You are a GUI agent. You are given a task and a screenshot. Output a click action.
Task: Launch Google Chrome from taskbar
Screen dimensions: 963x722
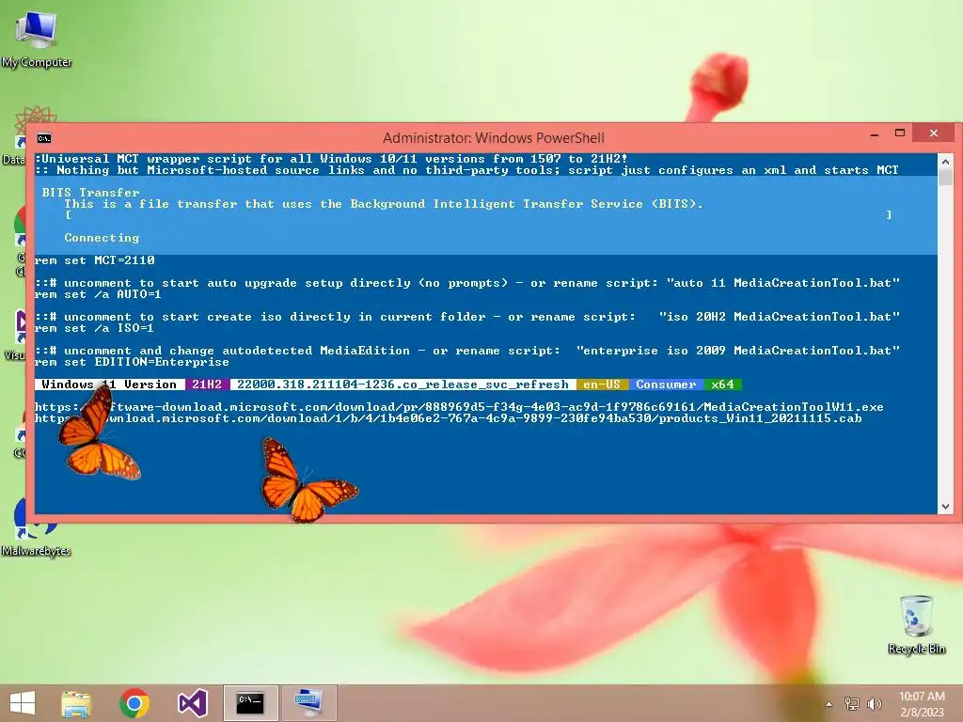(x=134, y=703)
